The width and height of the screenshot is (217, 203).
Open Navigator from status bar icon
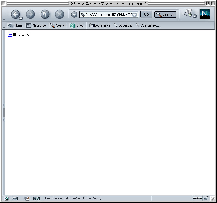[x=6, y=198]
